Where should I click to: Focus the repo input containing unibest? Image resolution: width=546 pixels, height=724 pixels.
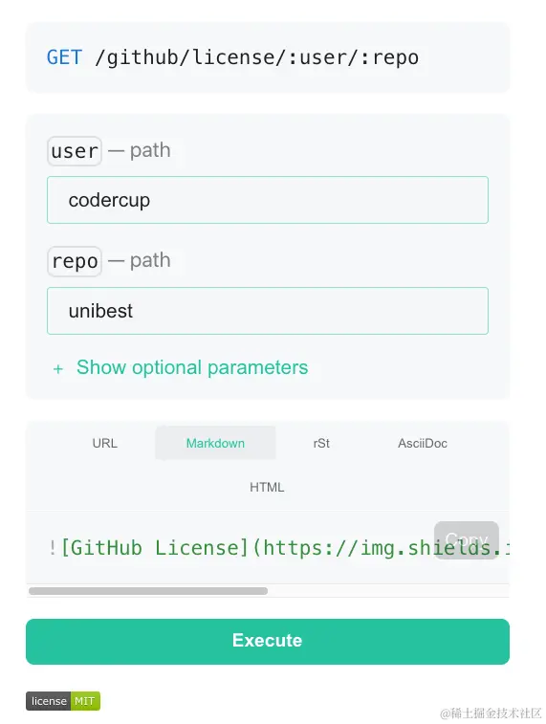pyautogui.click(x=268, y=311)
